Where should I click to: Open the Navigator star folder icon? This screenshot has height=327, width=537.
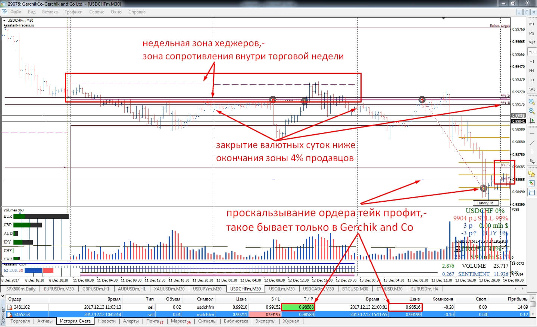[532, 174]
